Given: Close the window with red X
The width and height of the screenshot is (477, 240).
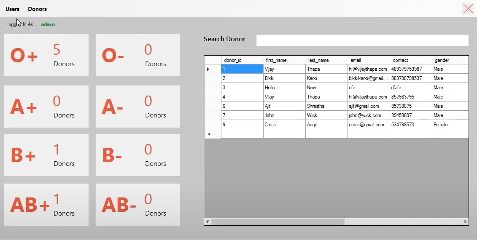Looking at the screenshot, I should click(x=468, y=9).
